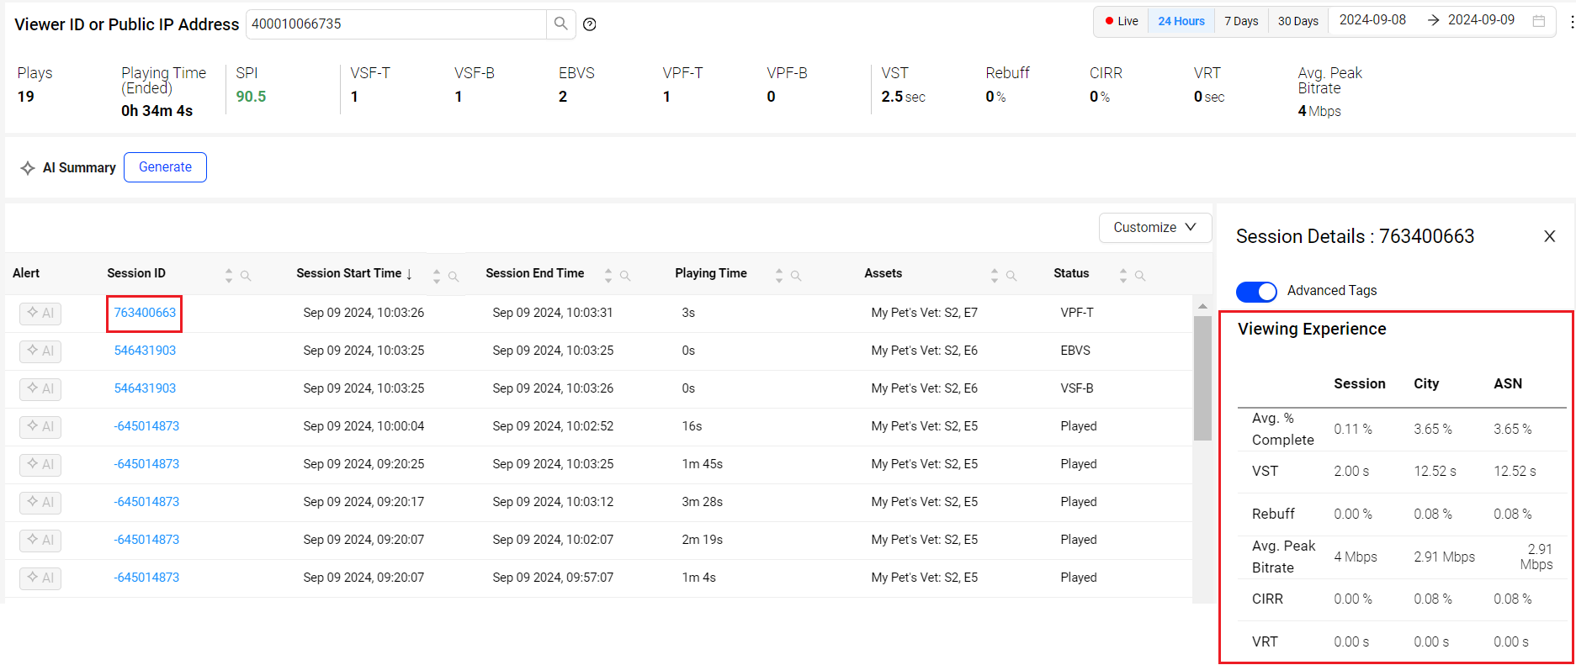
Task: Select the 24 Hours time range
Action: point(1181,21)
